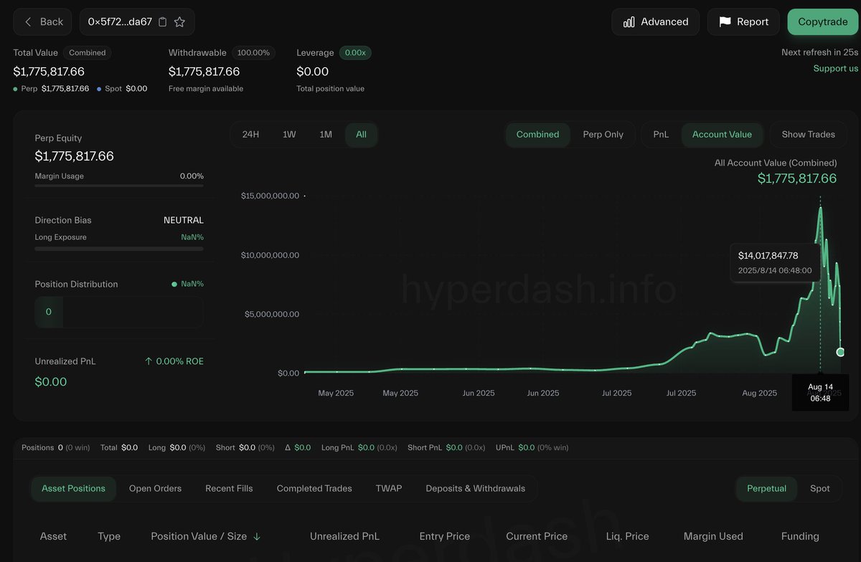Click the 0.00x Leverage badge
861x562 pixels.
click(355, 52)
